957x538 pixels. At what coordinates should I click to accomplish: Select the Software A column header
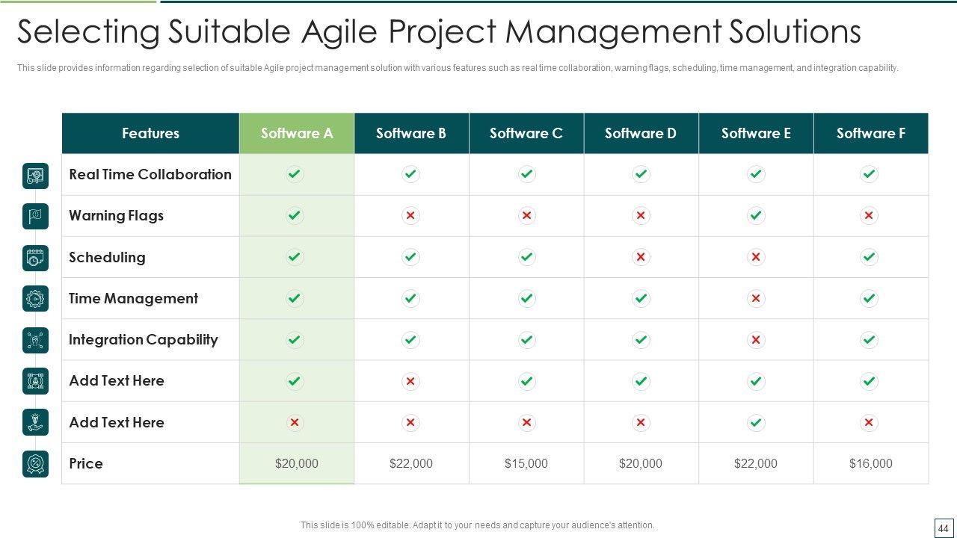(x=297, y=134)
